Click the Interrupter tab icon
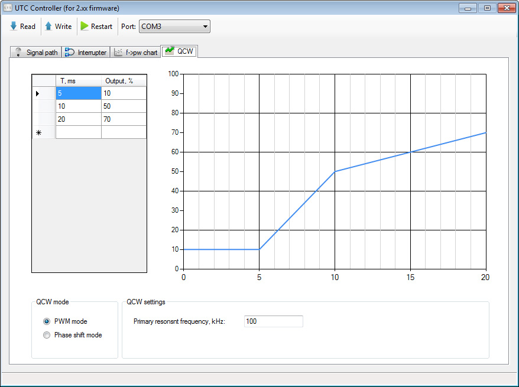519x387 pixels. coord(70,52)
